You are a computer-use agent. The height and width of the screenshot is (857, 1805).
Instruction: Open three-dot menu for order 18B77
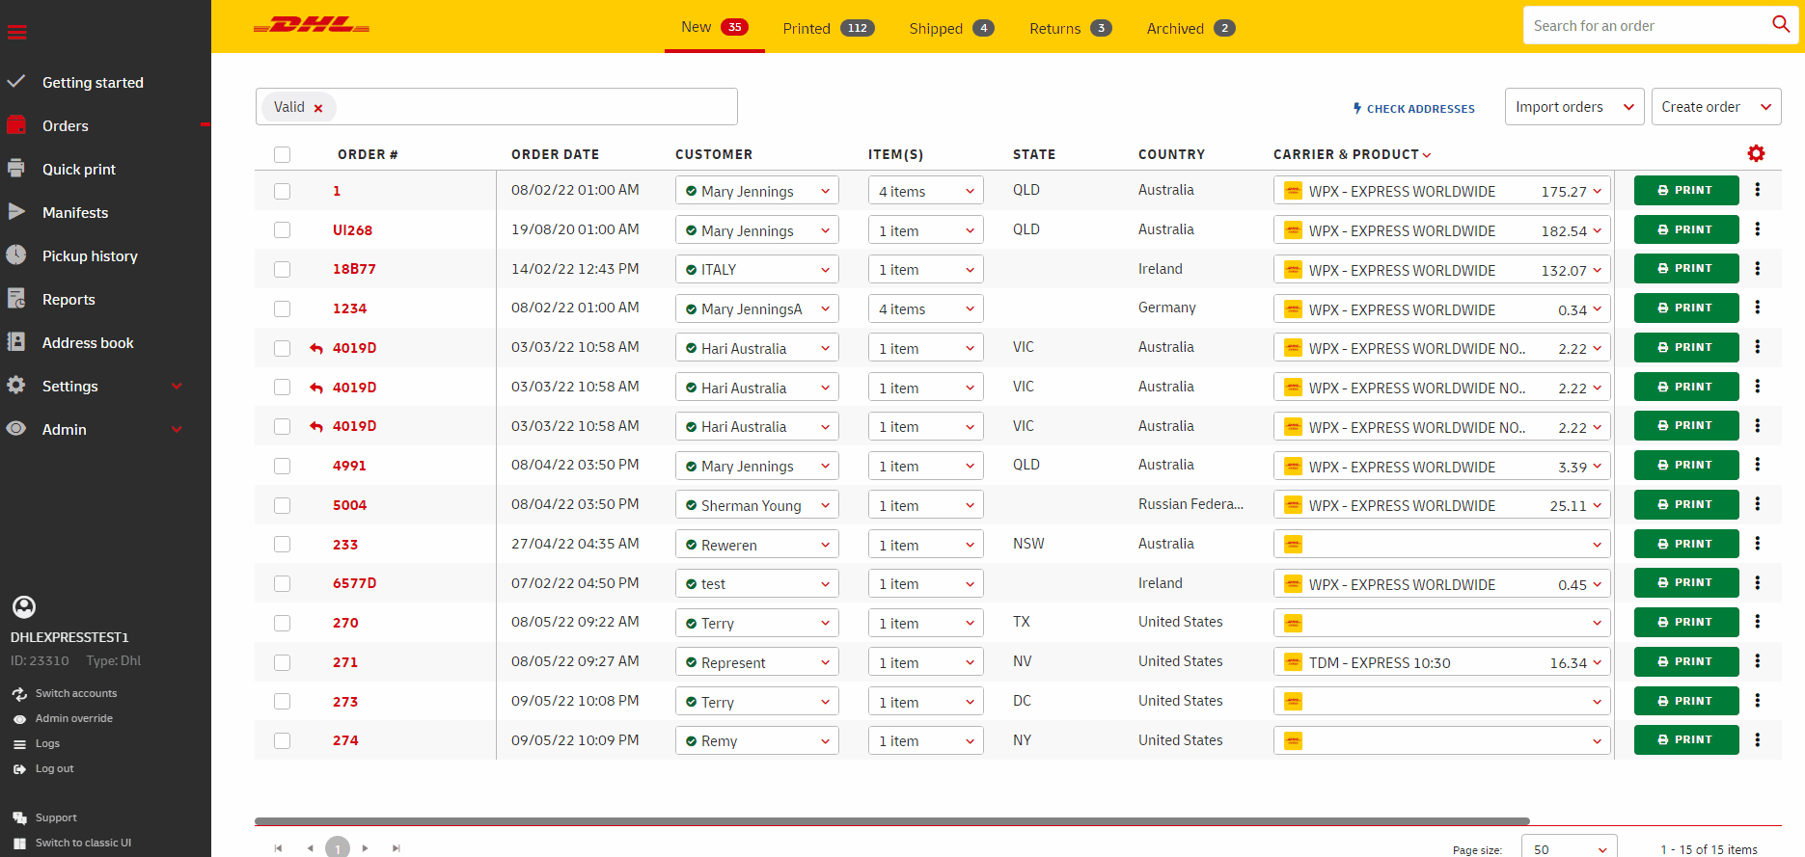click(1757, 269)
